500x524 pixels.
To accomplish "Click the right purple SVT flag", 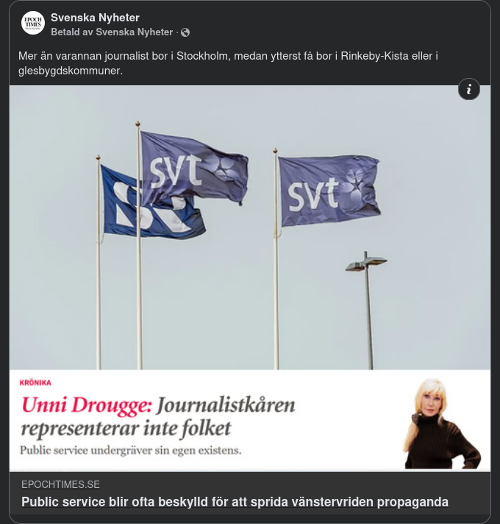I will tap(329, 190).
